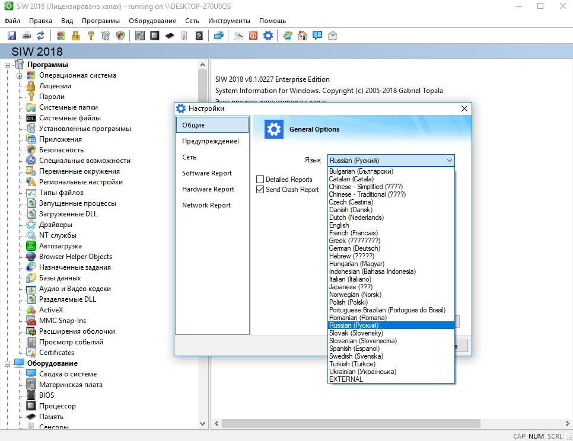
Task: Open Network Report settings section
Action: (212, 205)
